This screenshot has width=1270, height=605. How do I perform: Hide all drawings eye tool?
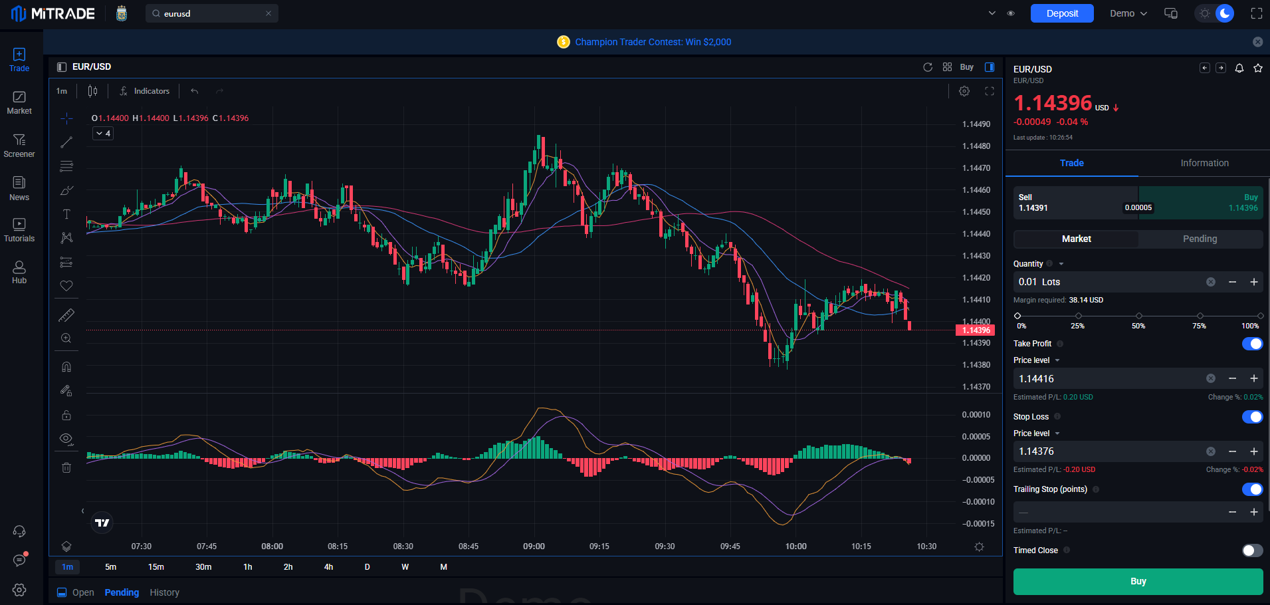tap(66, 439)
